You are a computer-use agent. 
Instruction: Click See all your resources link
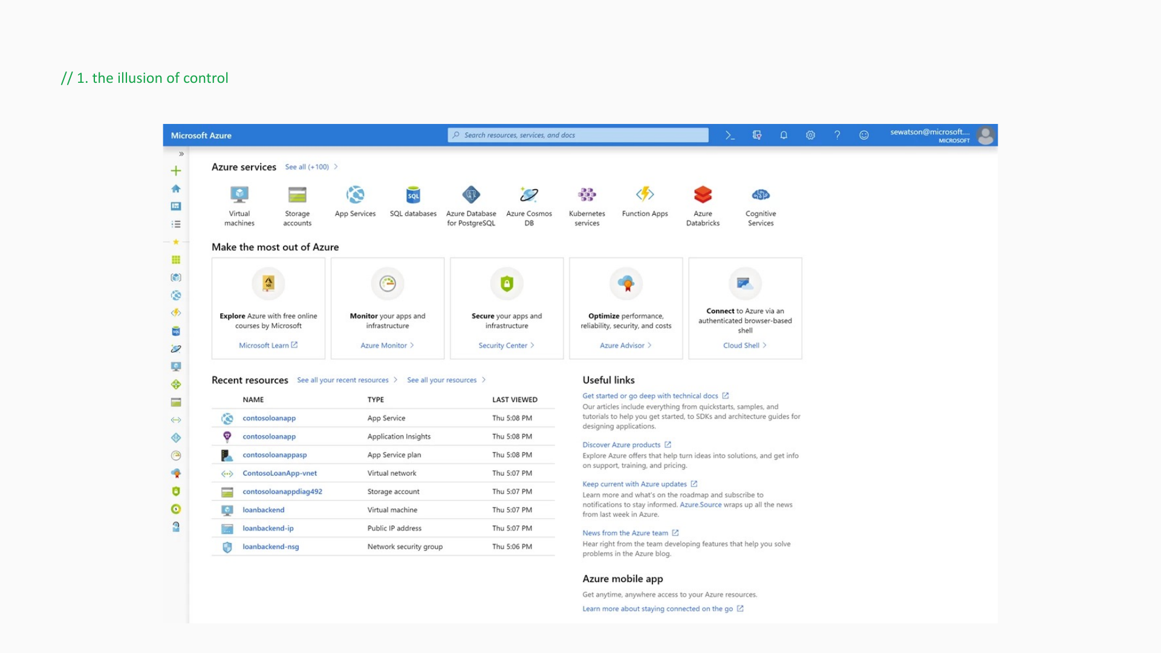[x=446, y=380]
